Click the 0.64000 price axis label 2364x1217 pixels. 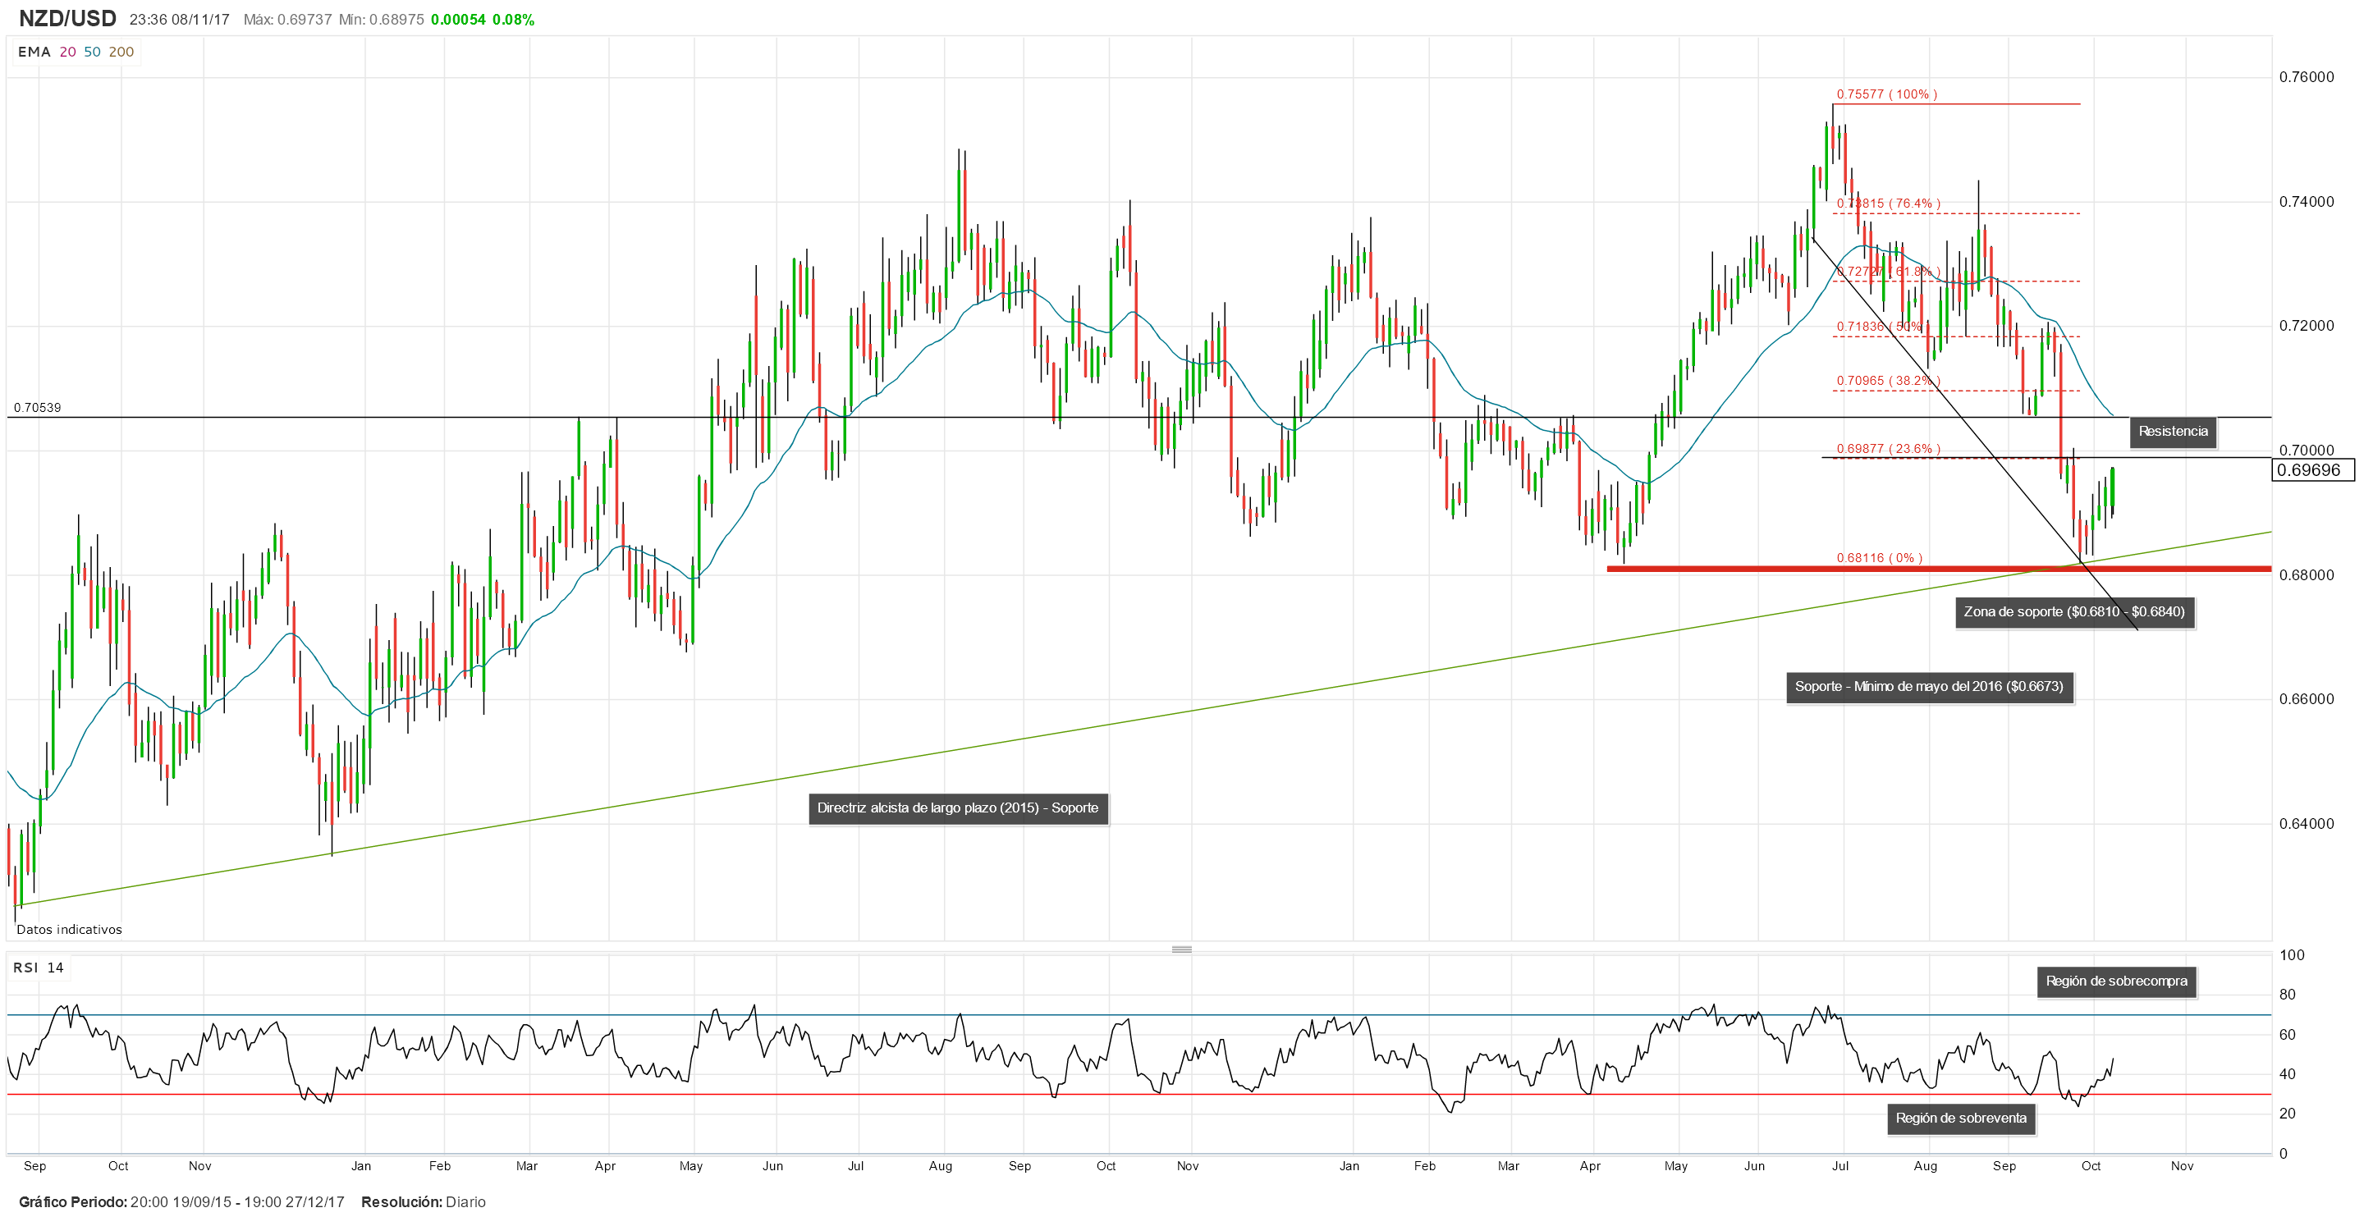[x=2307, y=824]
